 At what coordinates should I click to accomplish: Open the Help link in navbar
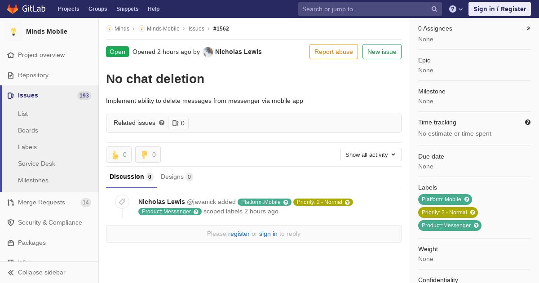coord(154,9)
